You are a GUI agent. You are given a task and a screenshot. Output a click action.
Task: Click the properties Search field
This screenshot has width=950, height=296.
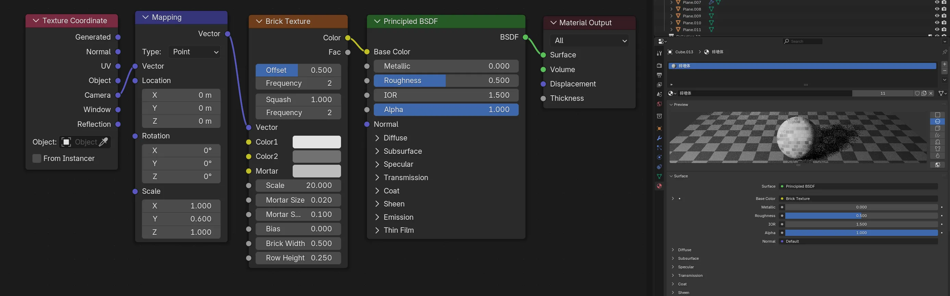(x=802, y=41)
